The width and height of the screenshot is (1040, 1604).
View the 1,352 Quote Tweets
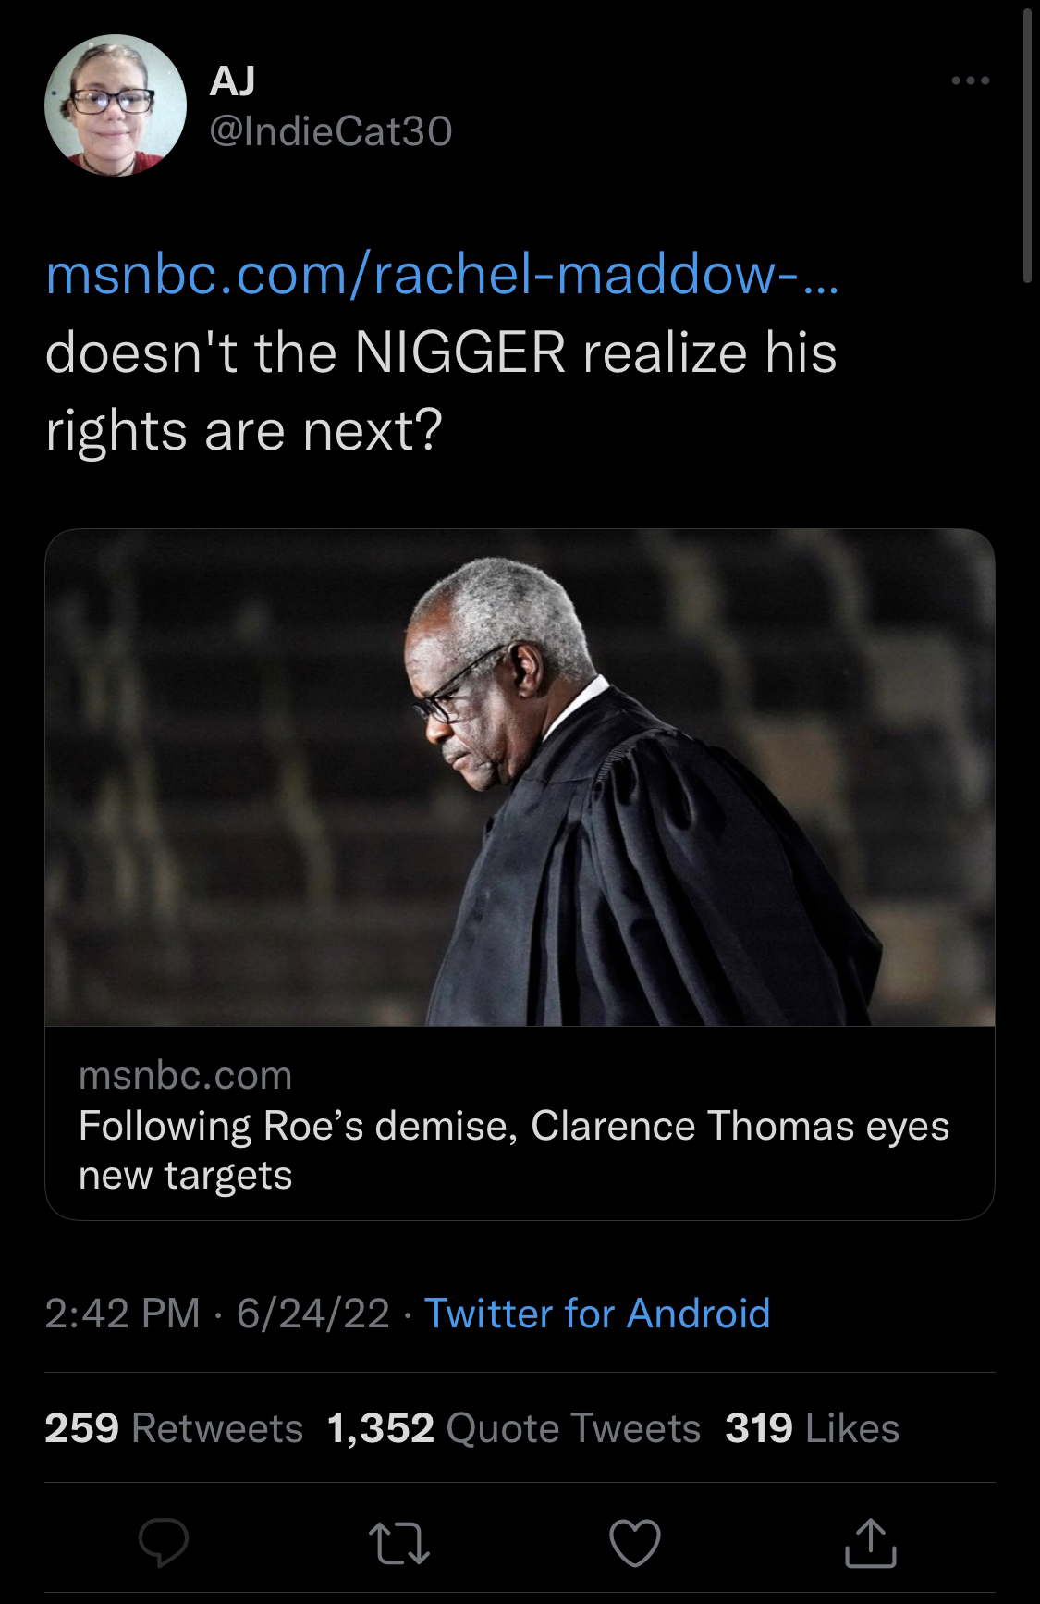[x=514, y=1427]
